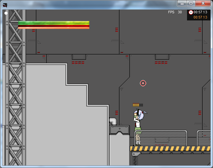This screenshot has height=168, width=213.
Task: Click the white timer reading 00:57.13
Action: pyautogui.click(x=200, y=12)
